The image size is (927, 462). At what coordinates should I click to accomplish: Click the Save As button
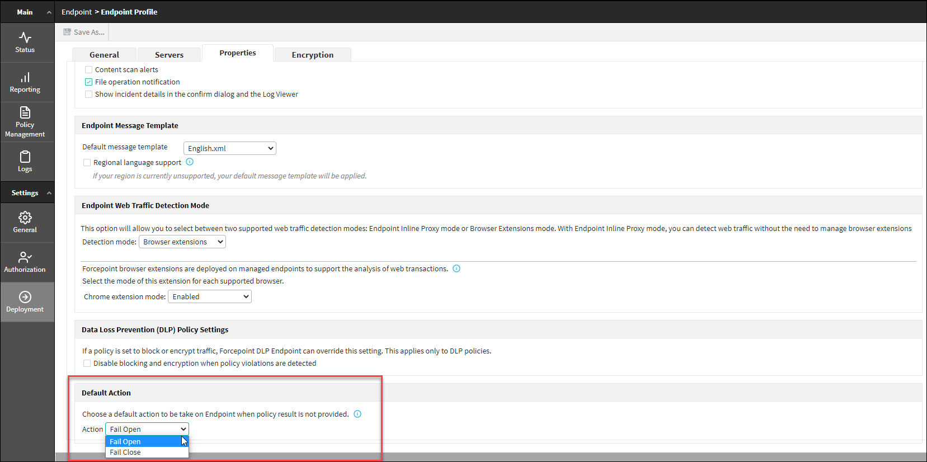coord(84,32)
